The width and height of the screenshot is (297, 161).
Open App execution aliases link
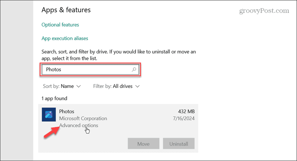(x=65, y=38)
